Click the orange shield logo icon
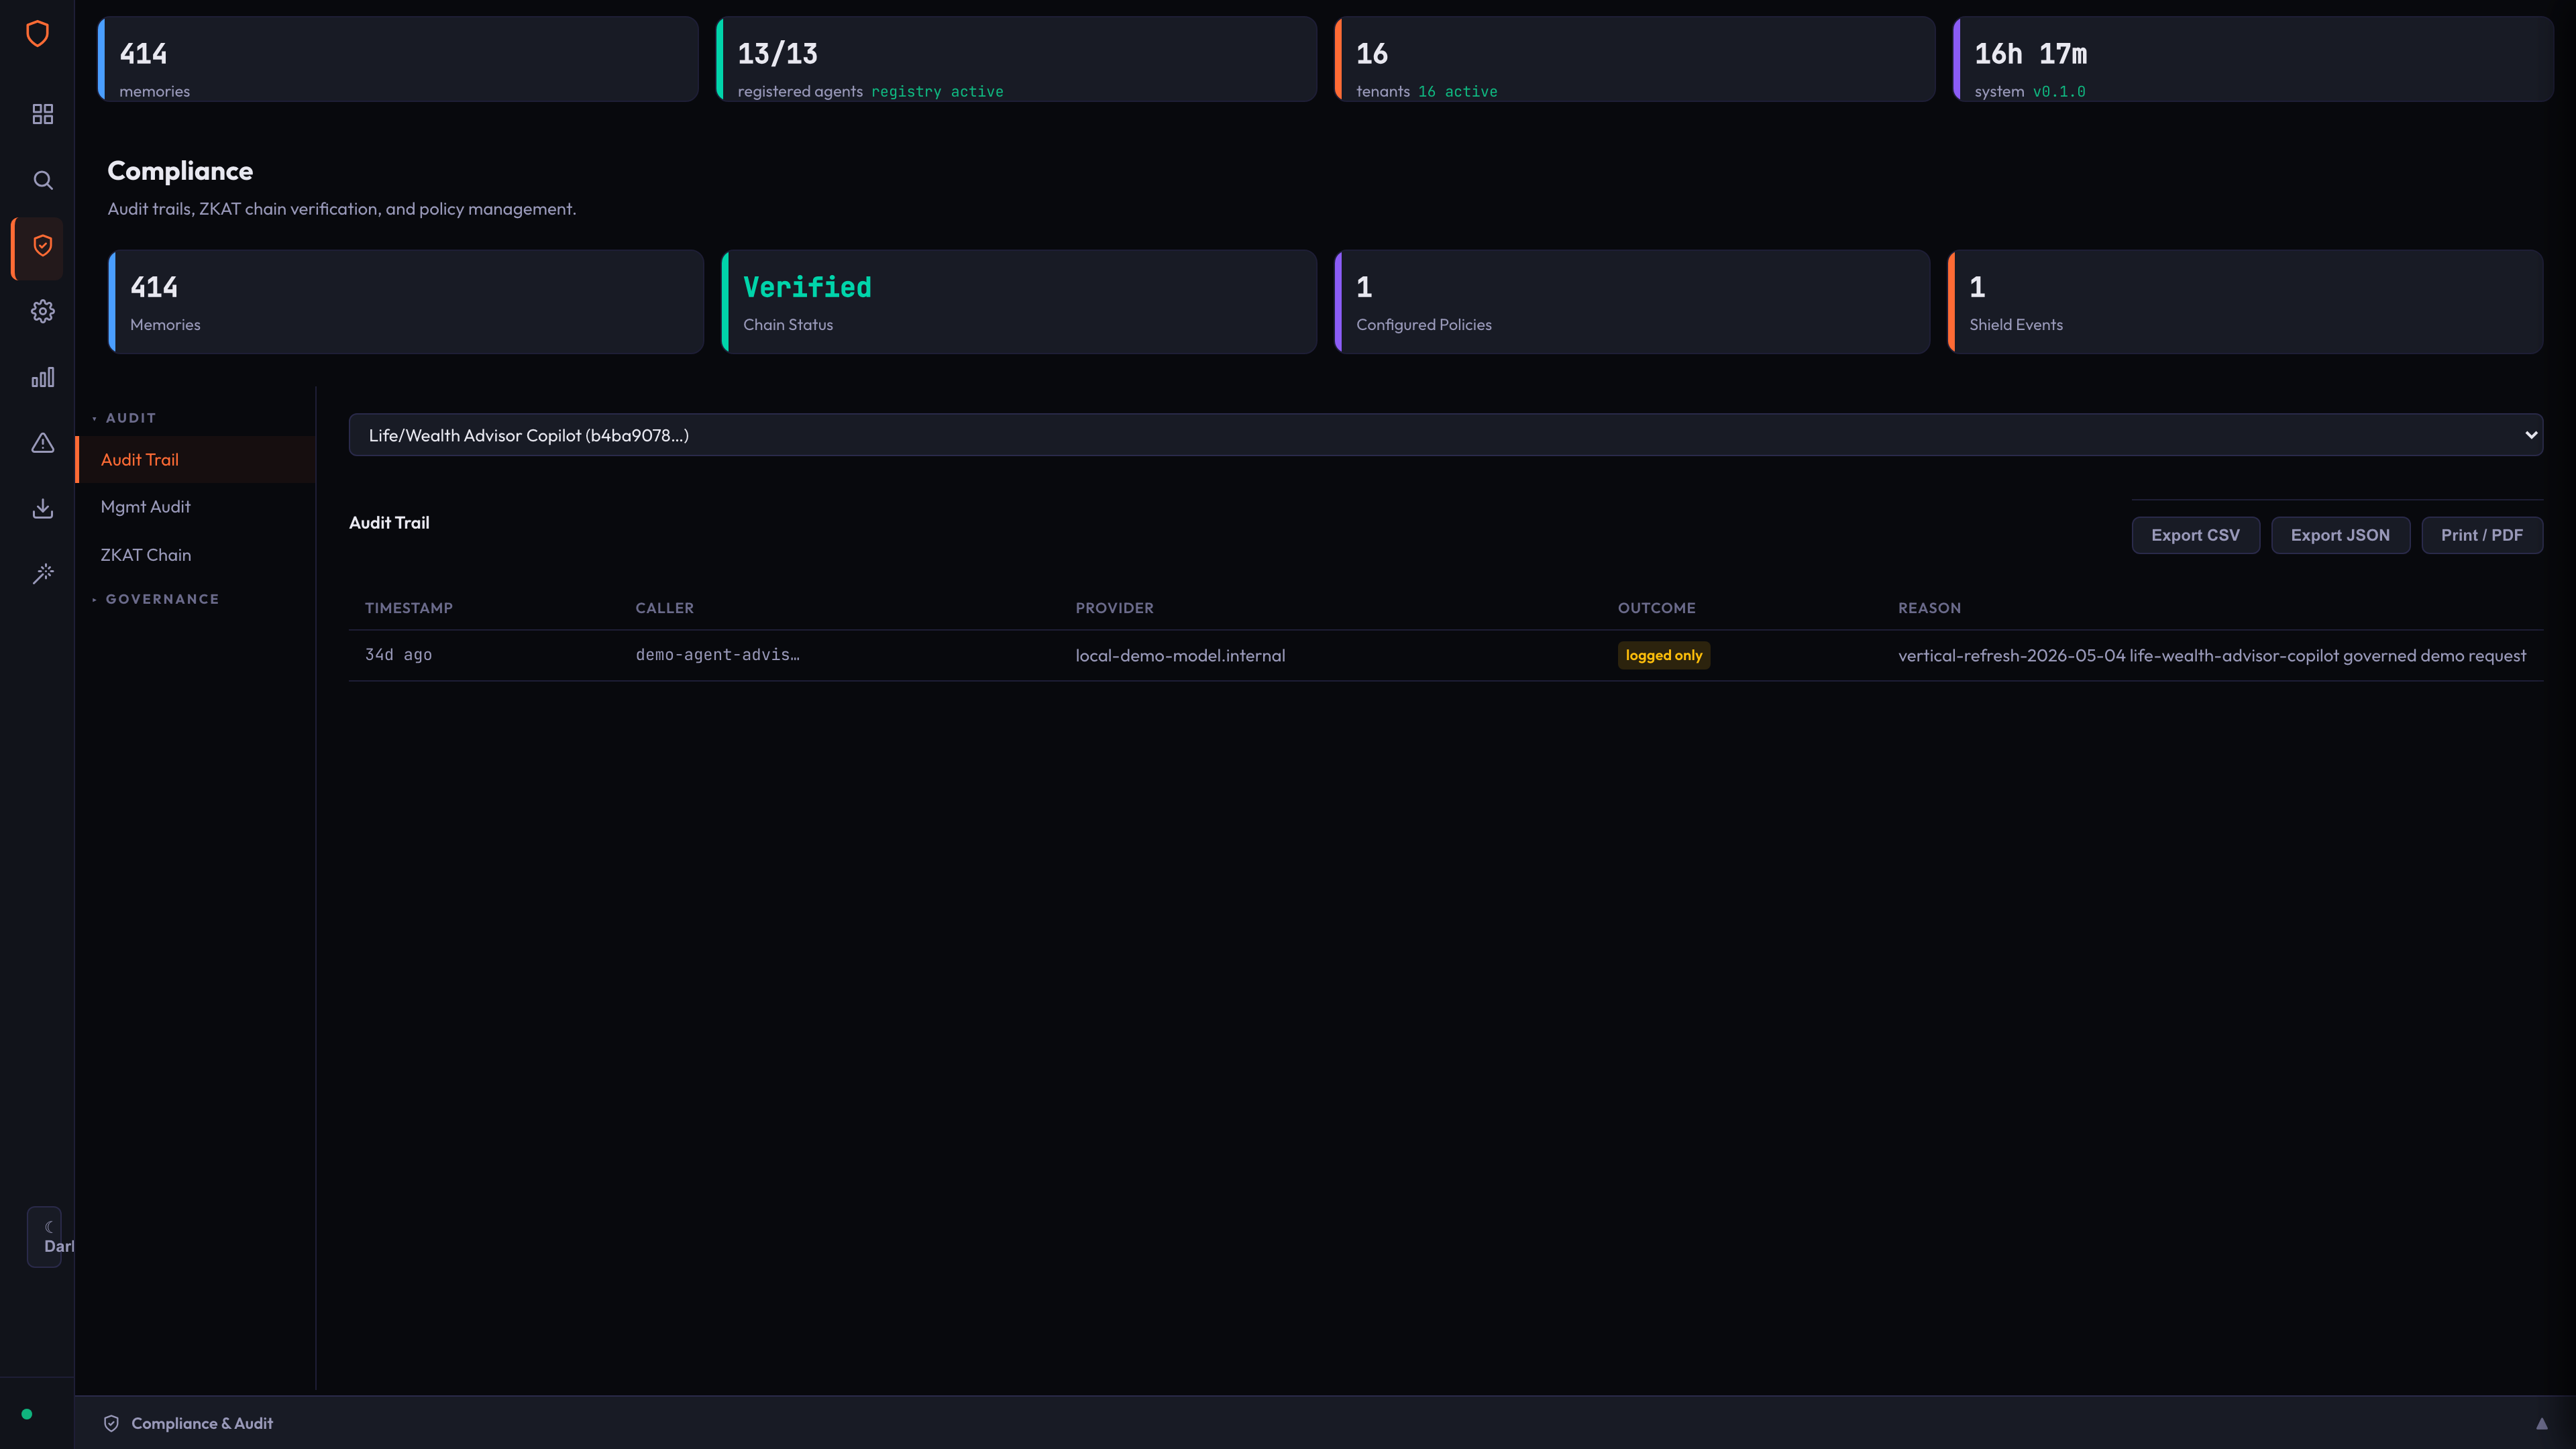The width and height of the screenshot is (2576, 1449). click(37, 34)
